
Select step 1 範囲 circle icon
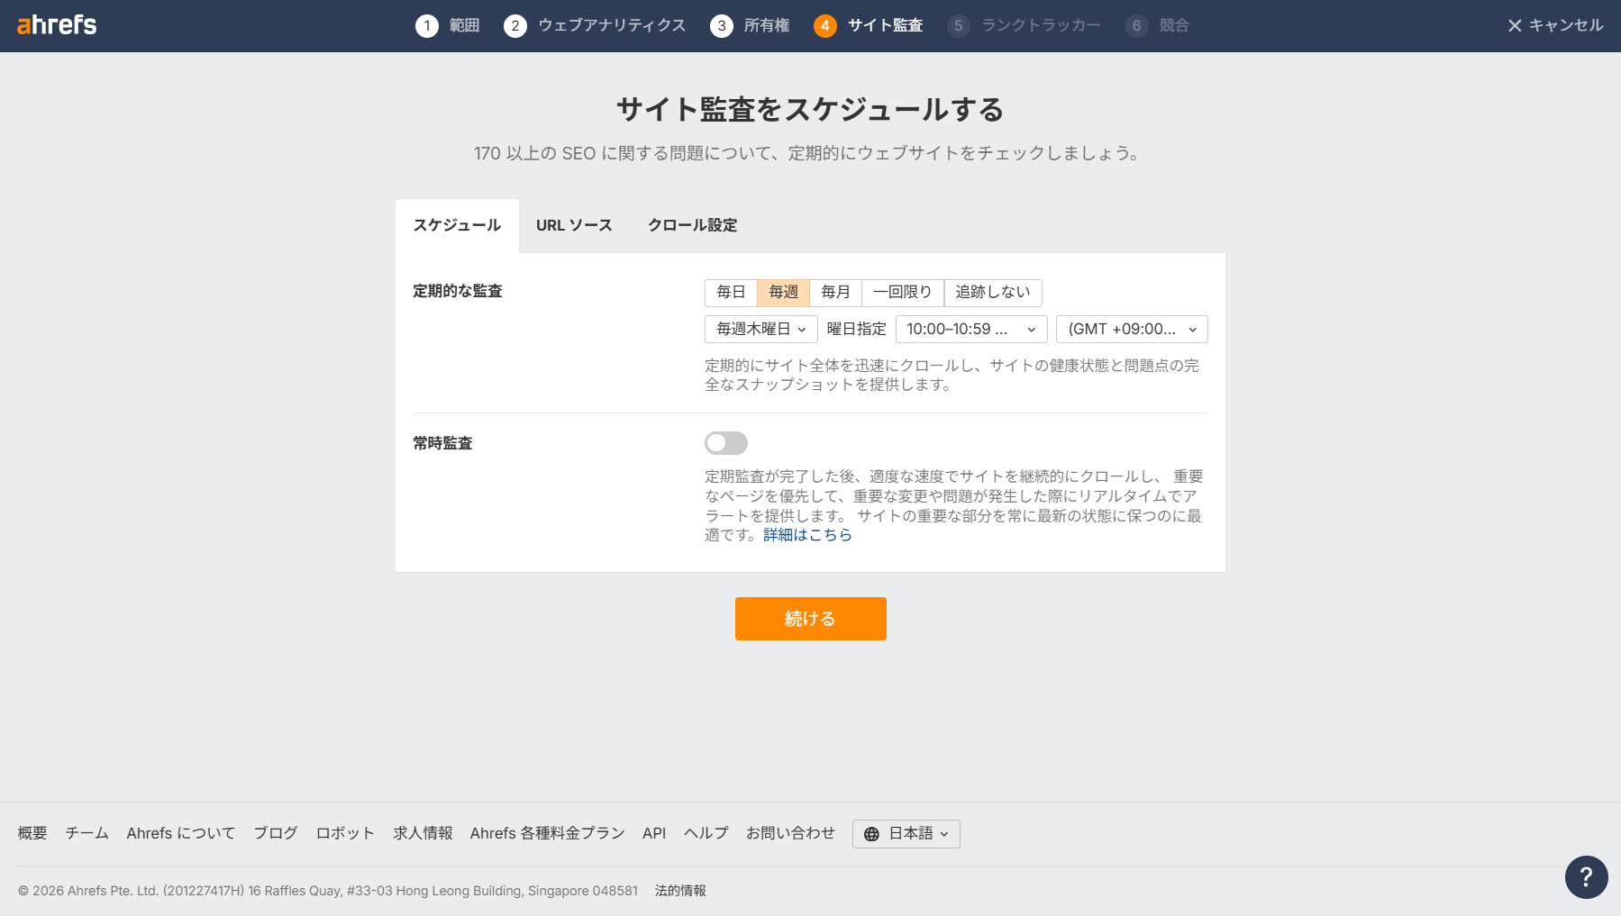point(427,25)
